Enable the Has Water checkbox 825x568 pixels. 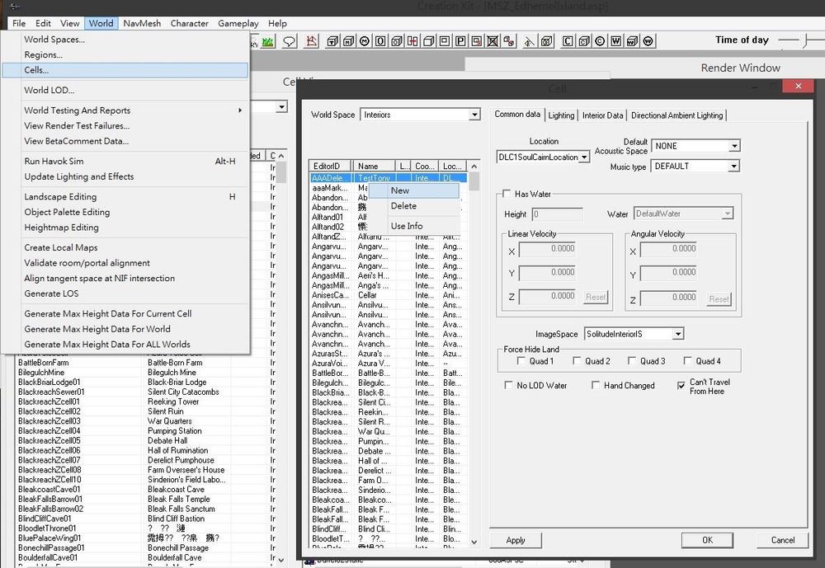pos(507,194)
